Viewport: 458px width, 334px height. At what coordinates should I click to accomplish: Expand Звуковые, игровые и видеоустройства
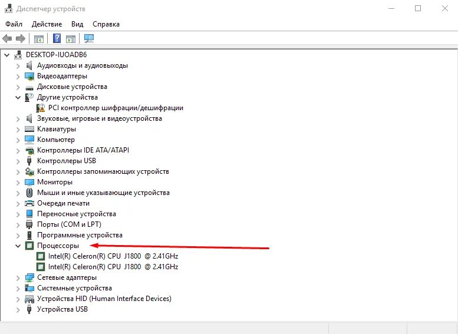18,119
